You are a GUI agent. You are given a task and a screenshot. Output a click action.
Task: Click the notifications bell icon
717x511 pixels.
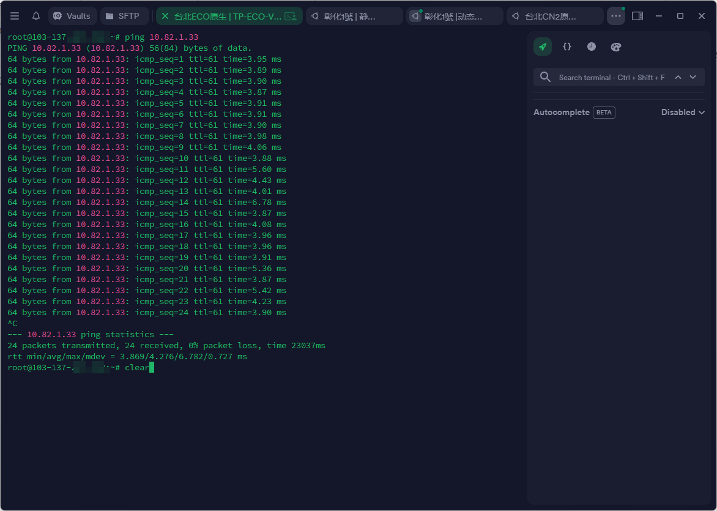click(x=36, y=16)
